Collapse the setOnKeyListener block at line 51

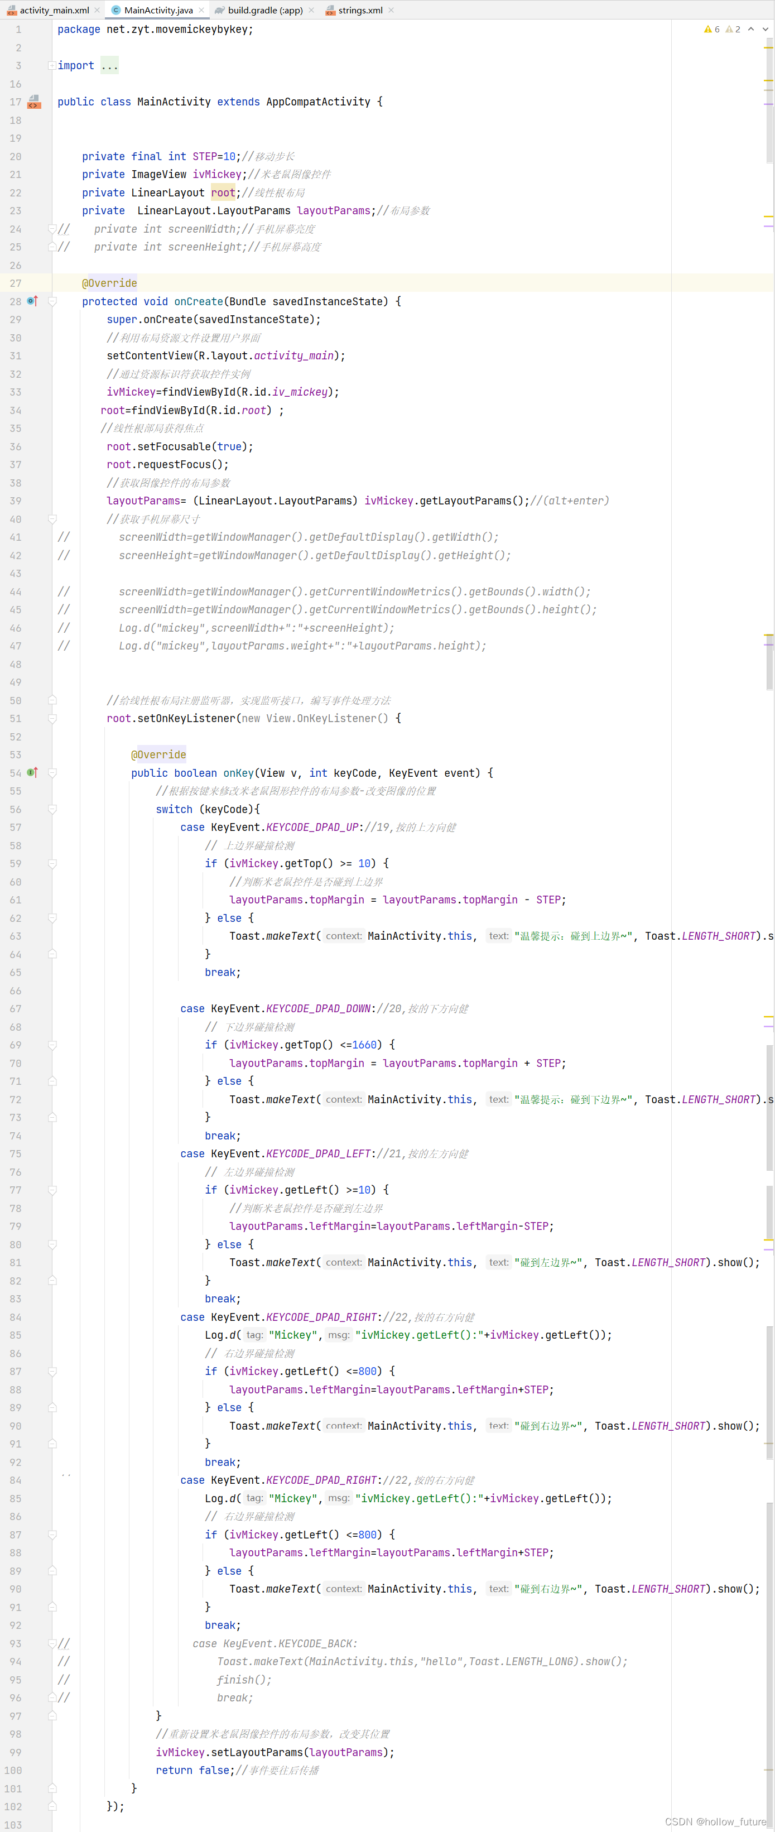pyautogui.click(x=52, y=718)
